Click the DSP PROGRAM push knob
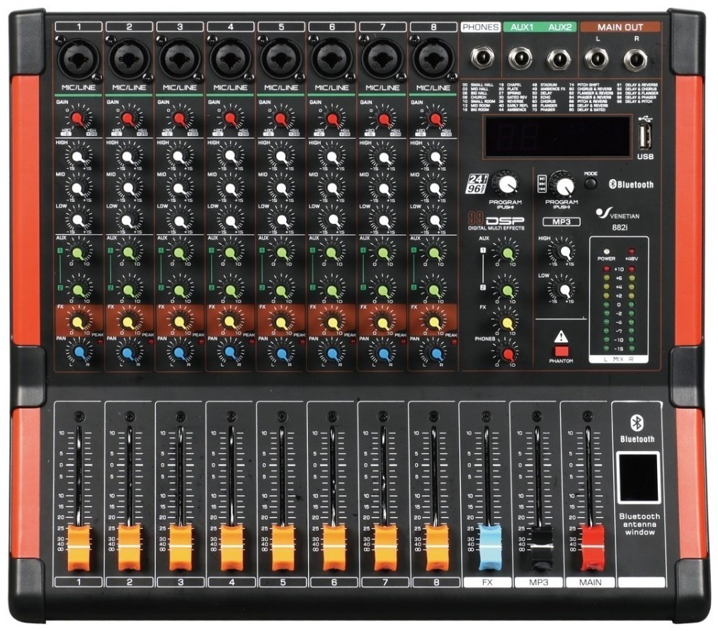The height and width of the screenshot is (631, 718). (506, 185)
